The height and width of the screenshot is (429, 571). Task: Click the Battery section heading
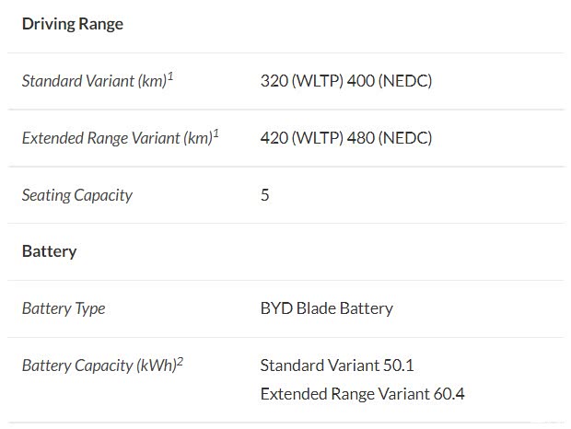click(49, 251)
